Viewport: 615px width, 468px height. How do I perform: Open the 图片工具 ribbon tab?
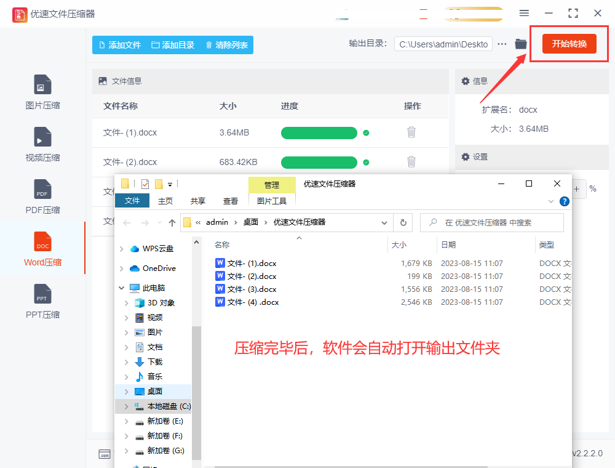coord(271,201)
